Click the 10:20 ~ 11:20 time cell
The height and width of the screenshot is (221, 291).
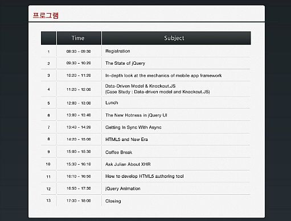pyautogui.click(x=79, y=76)
